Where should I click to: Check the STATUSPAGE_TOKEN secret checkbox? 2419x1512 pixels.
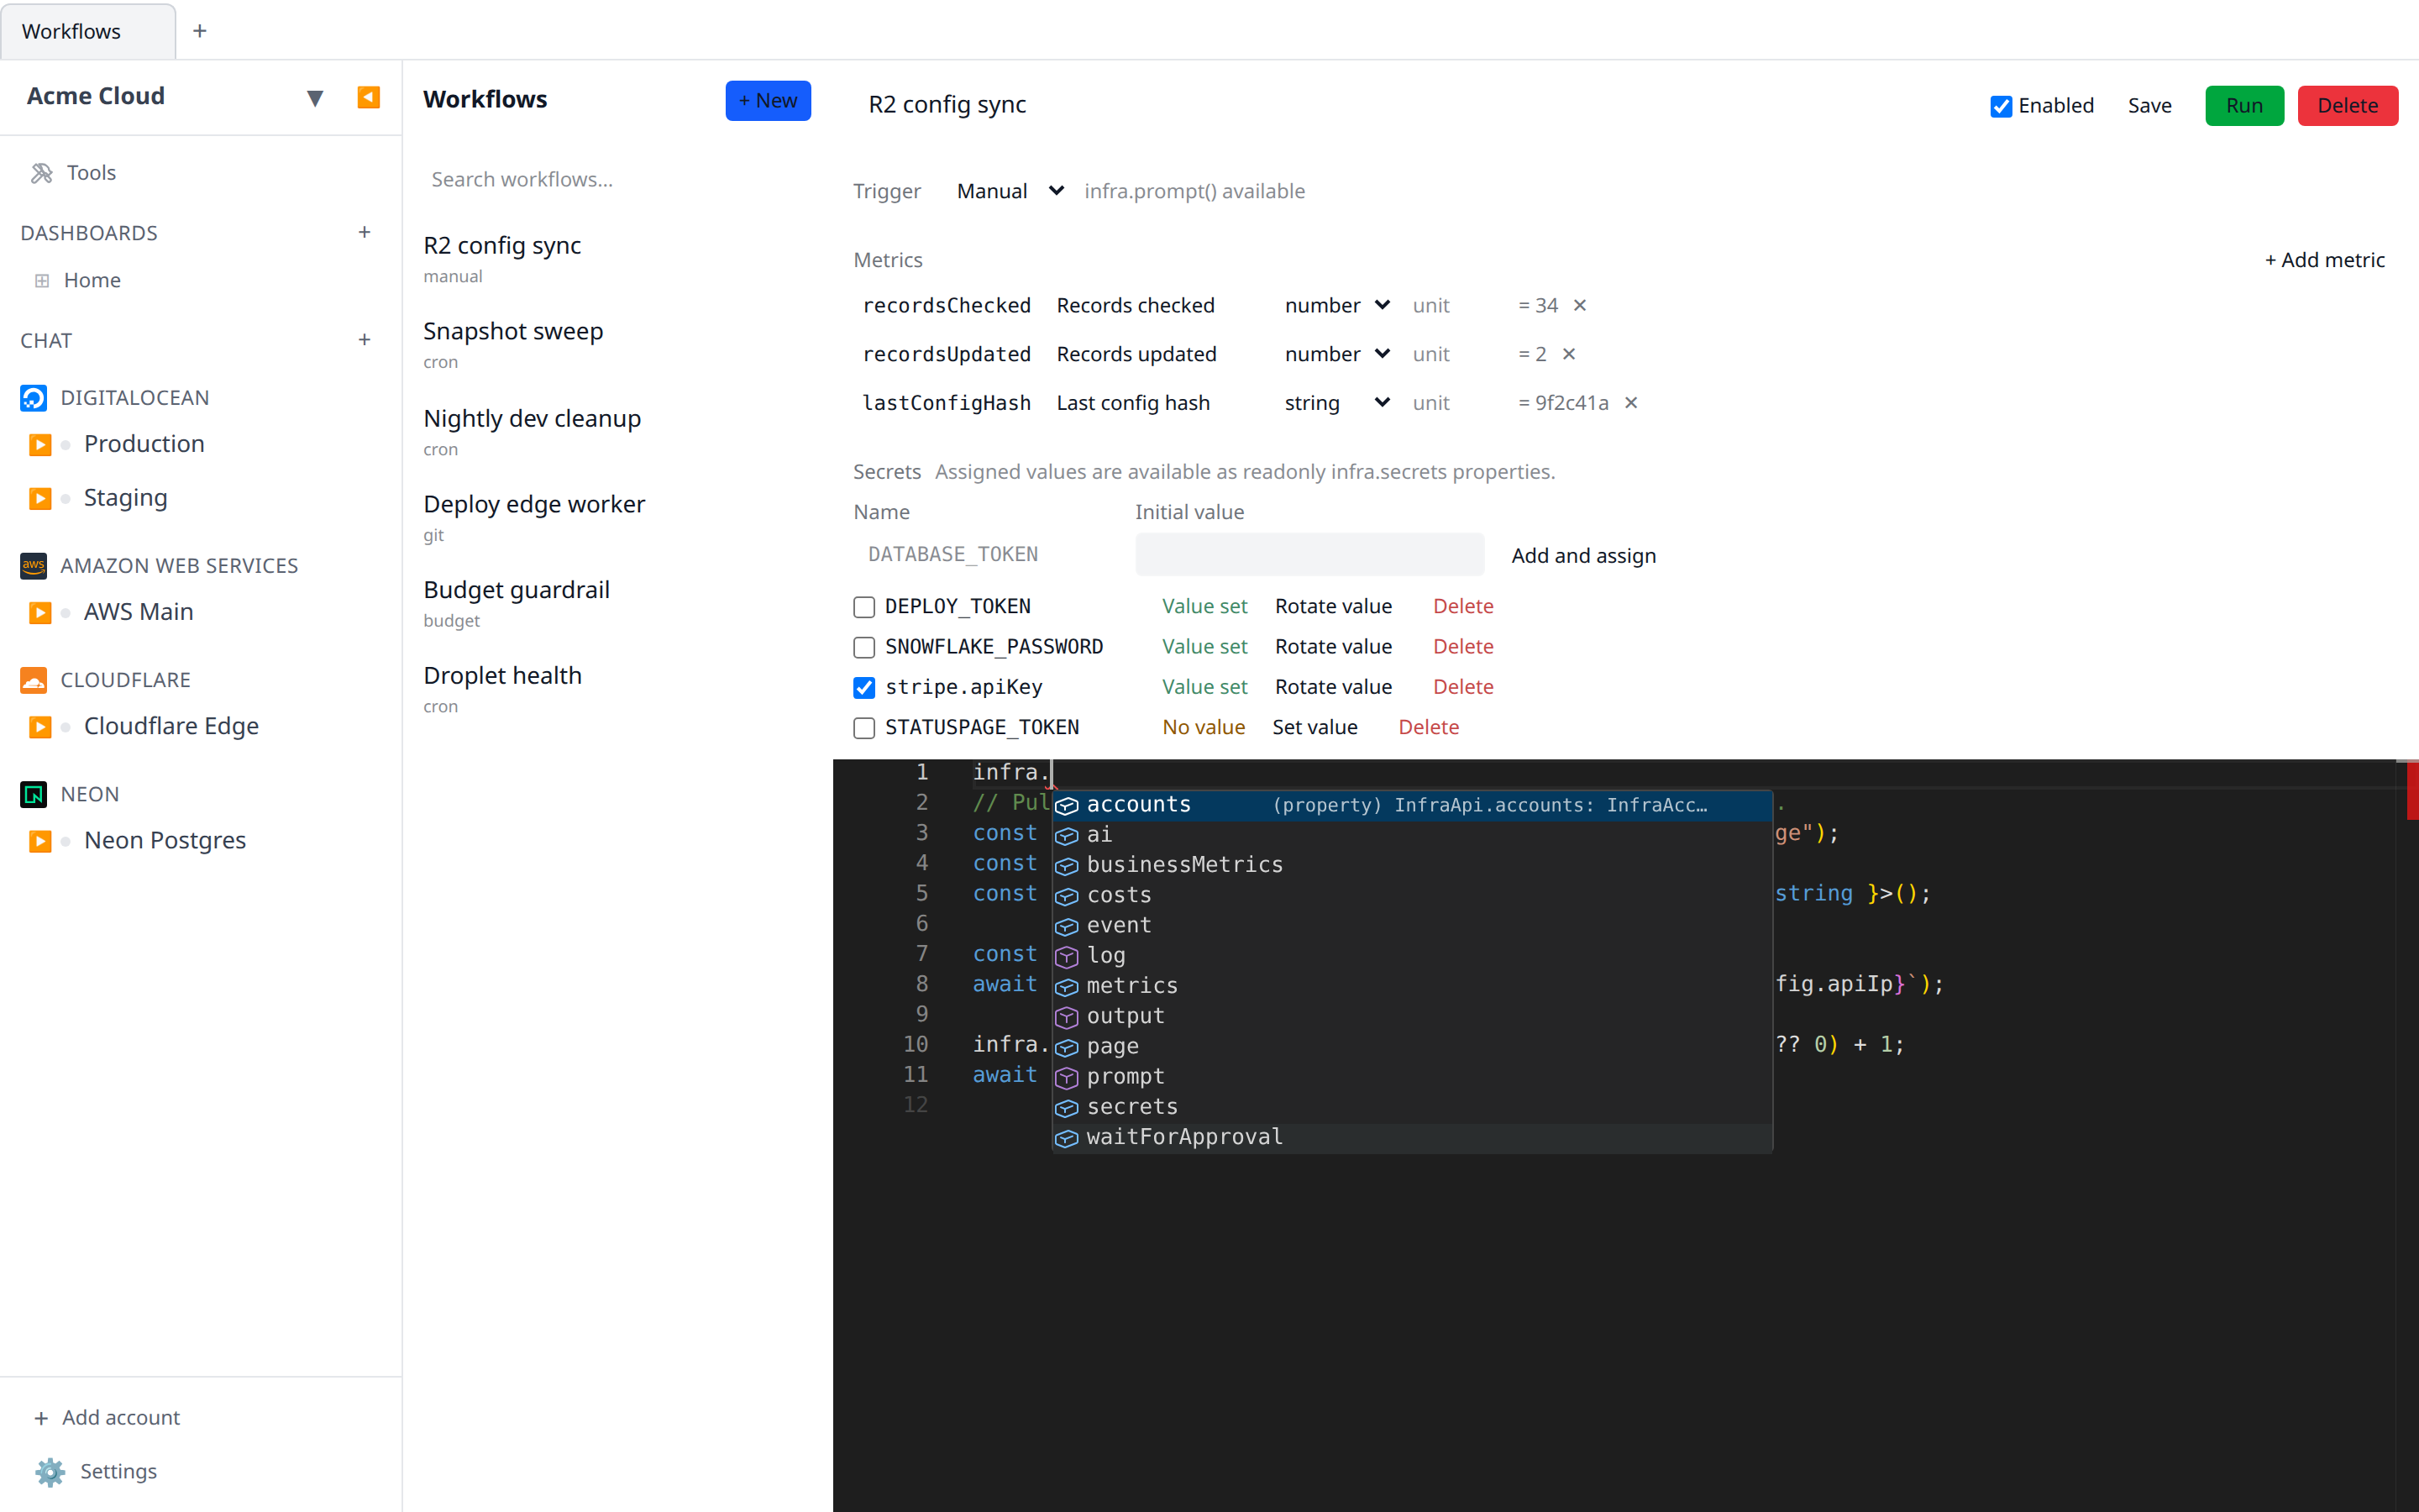(x=864, y=728)
